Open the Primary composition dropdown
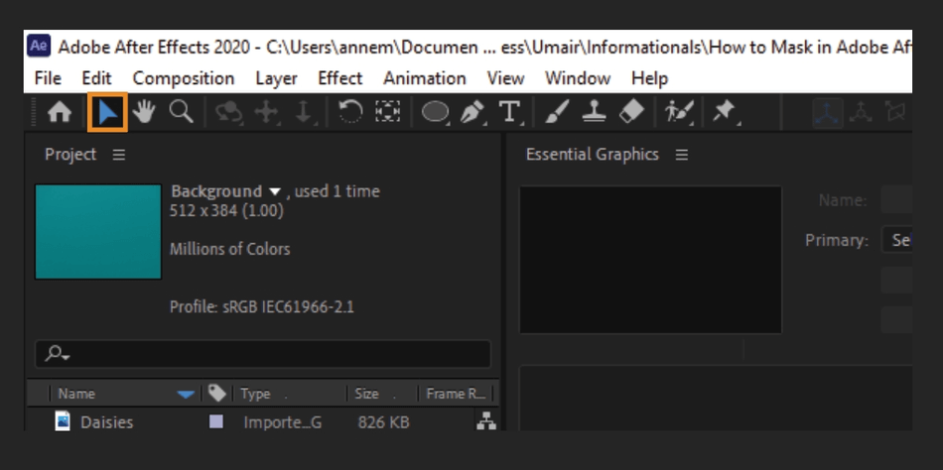Viewport: 943px width, 470px height. click(896, 240)
